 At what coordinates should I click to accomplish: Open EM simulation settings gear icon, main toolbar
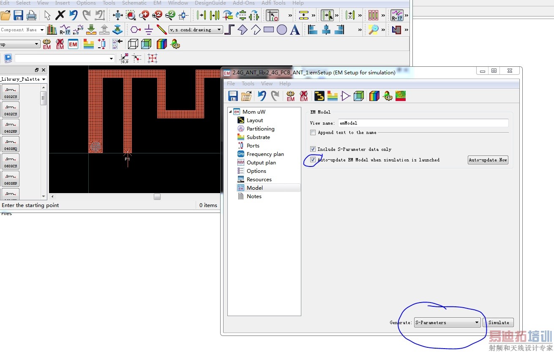tap(47, 44)
